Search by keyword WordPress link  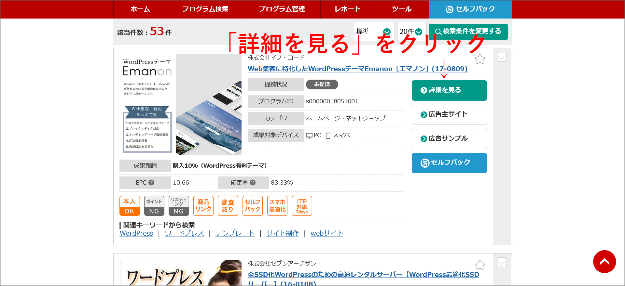[136, 233]
